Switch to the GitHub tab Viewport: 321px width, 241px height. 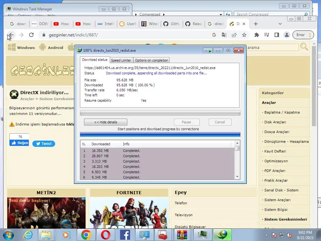171,24
